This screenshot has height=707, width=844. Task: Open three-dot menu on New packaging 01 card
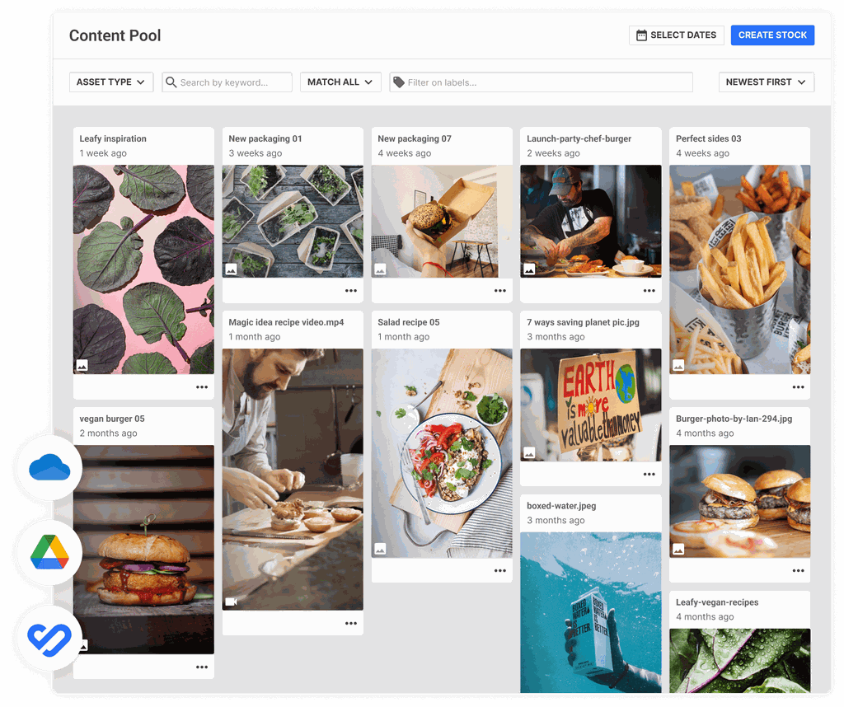click(351, 291)
